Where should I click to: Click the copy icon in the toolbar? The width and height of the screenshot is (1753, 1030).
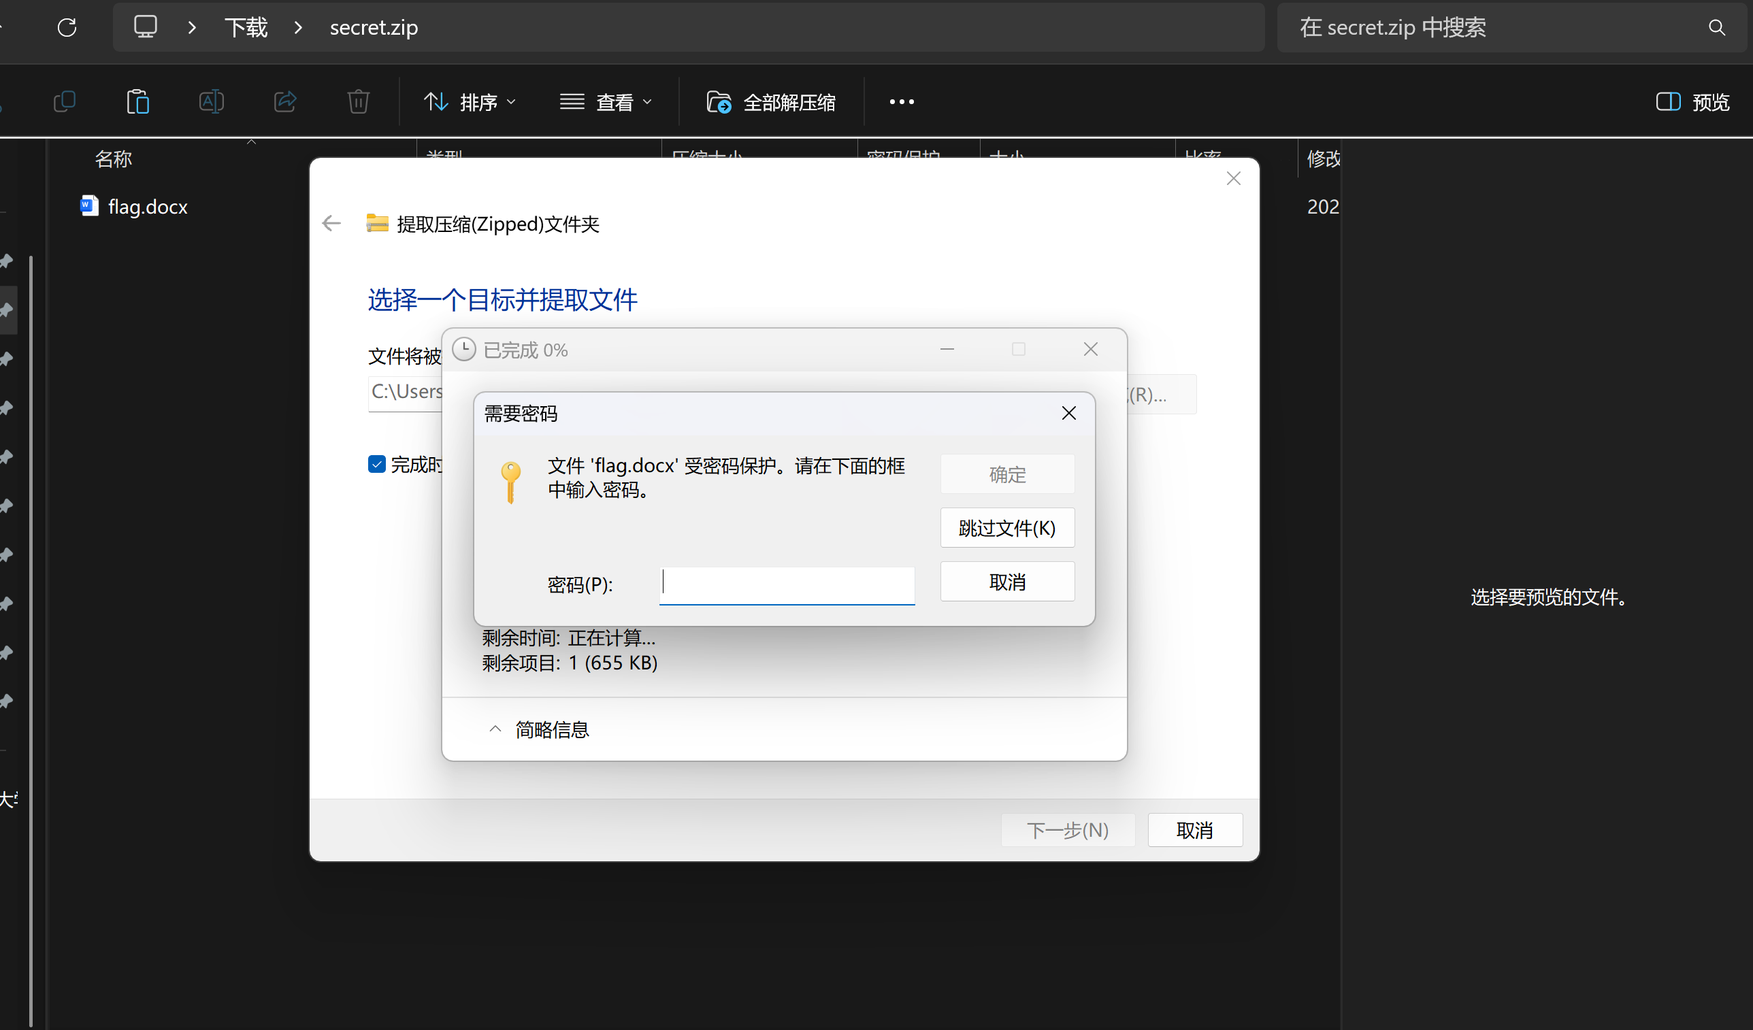click(x=65, y=102)
